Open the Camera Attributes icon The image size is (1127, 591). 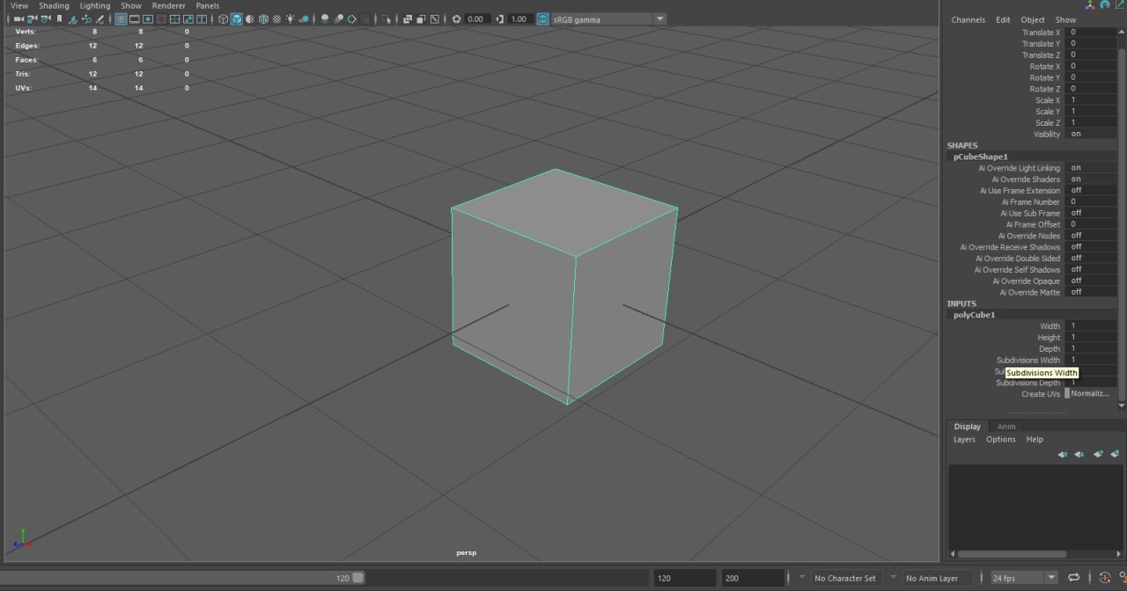[45, 18]
